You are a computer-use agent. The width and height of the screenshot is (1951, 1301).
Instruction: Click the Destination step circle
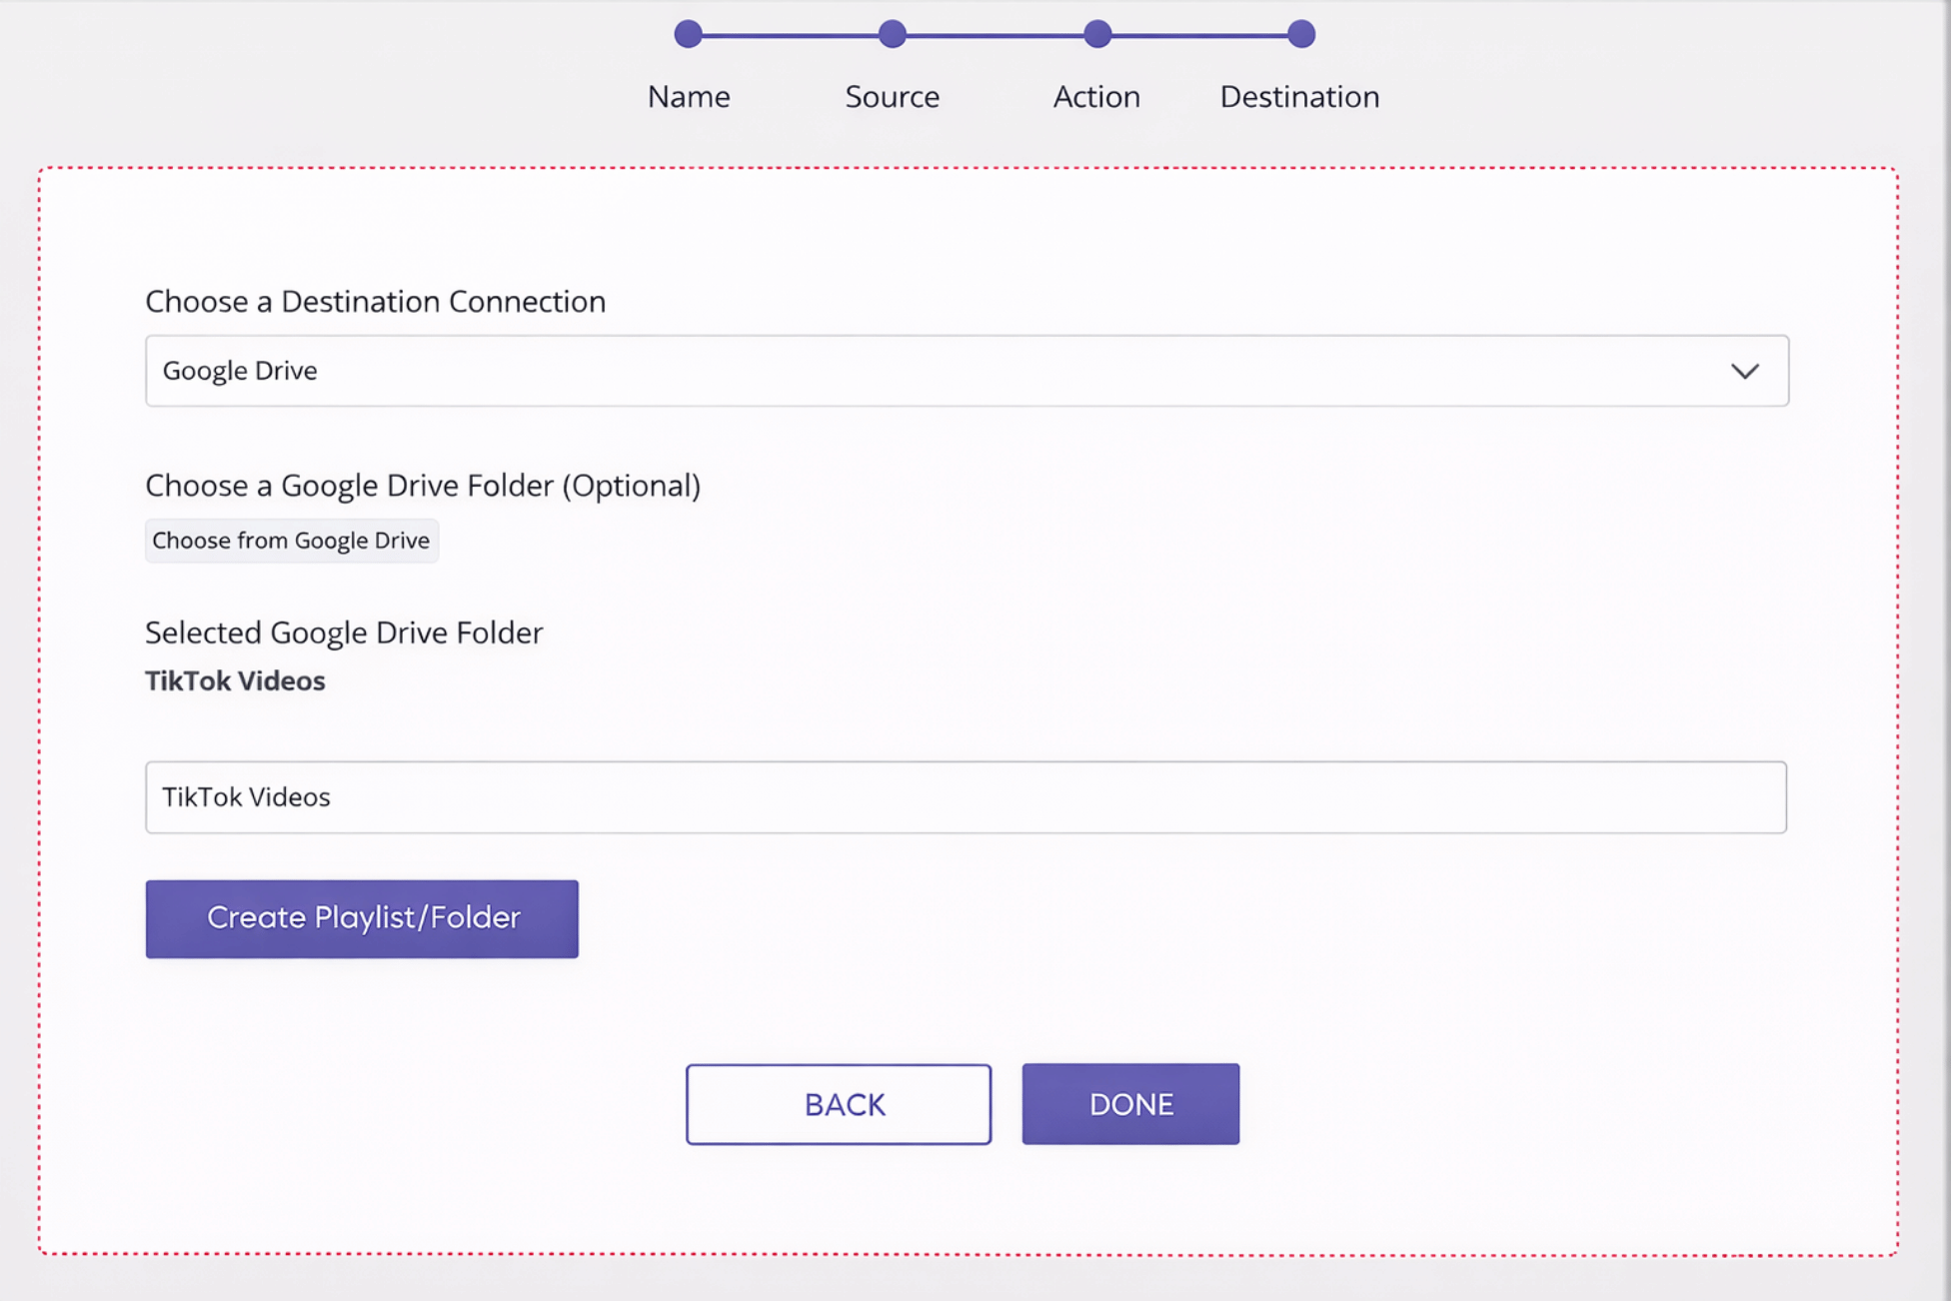1300,34
